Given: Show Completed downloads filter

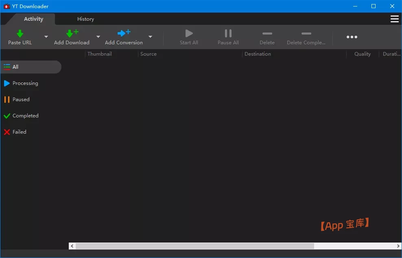Looking at the screenshot, I should [x=25, y=116].
